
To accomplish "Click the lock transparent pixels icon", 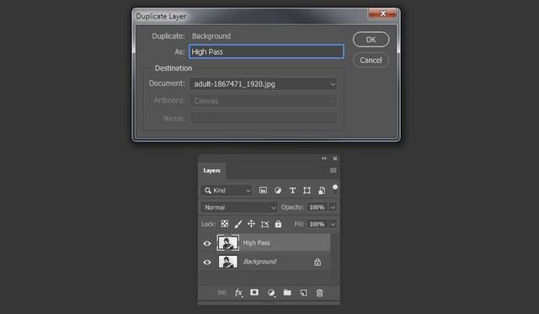I will [x=225, y=224].
